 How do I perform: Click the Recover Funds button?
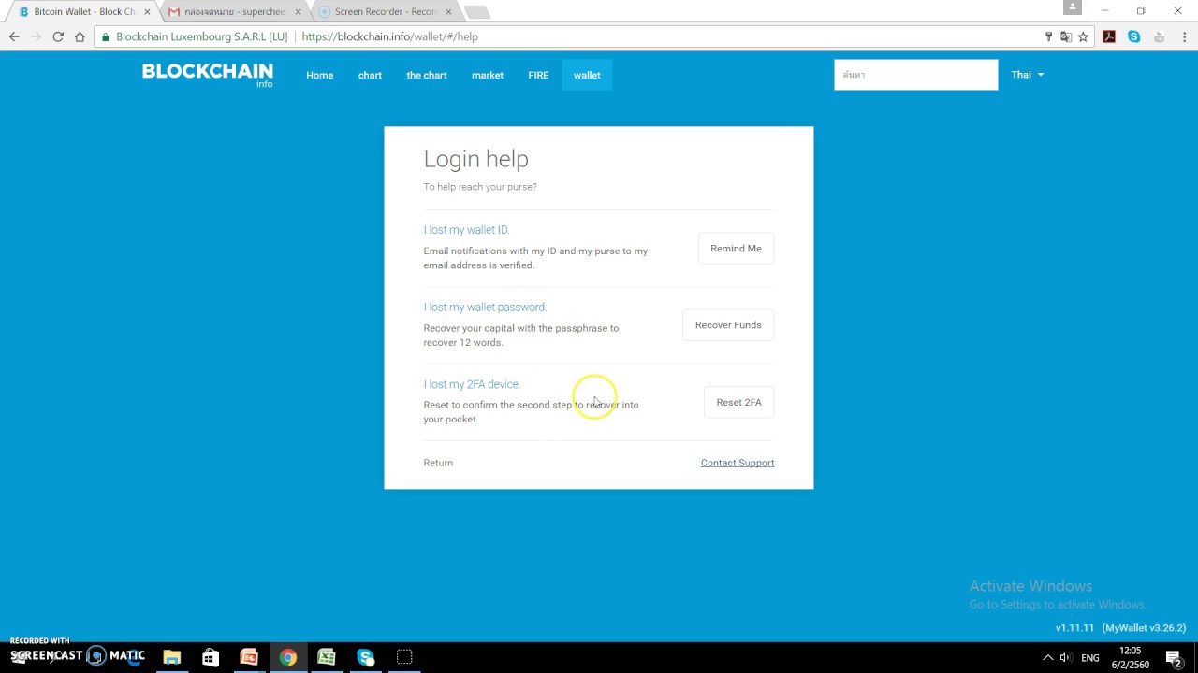(x=728, y=325)
